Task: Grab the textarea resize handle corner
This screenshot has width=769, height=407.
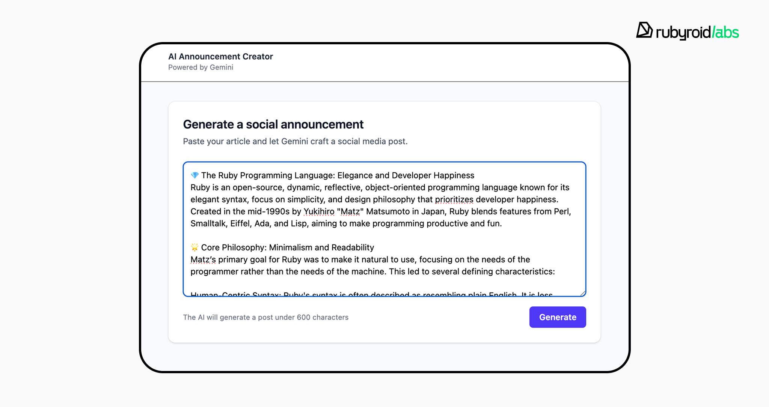Action: [x=583, y=293]
